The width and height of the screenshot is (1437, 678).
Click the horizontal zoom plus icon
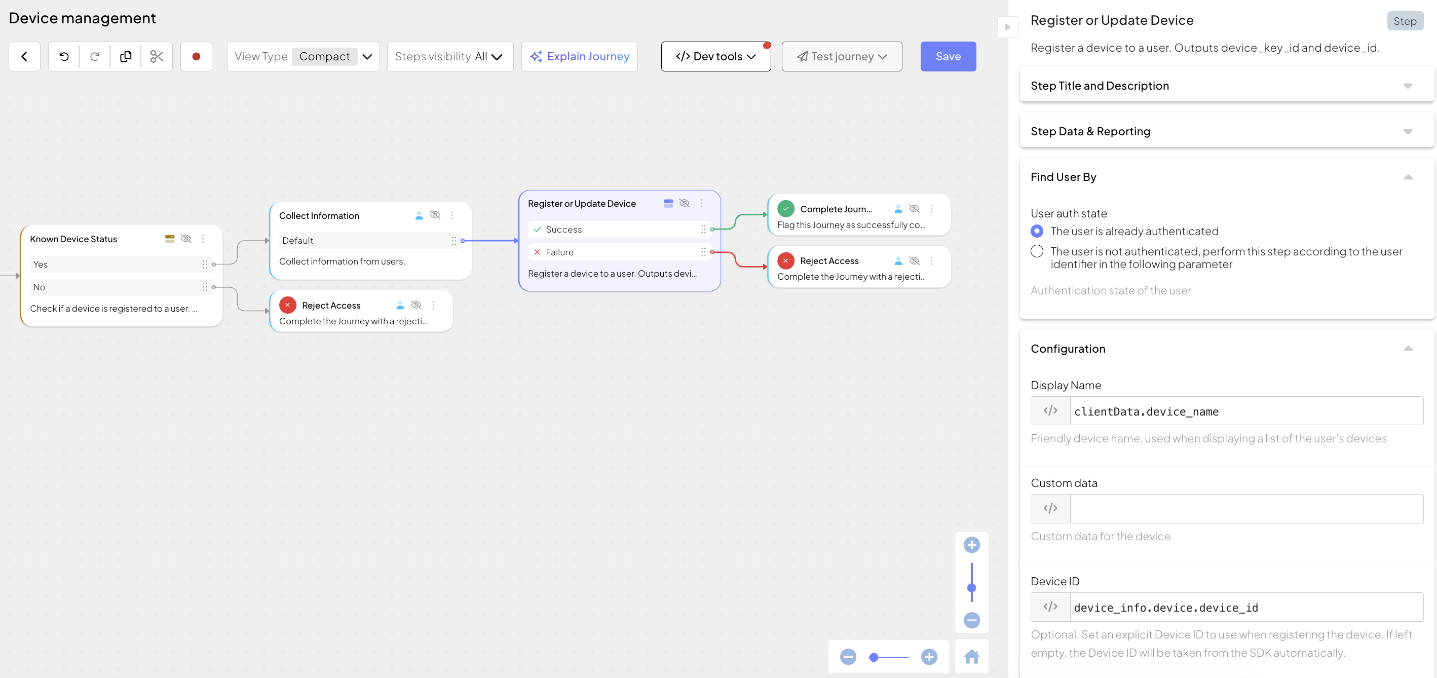point(929,657)
